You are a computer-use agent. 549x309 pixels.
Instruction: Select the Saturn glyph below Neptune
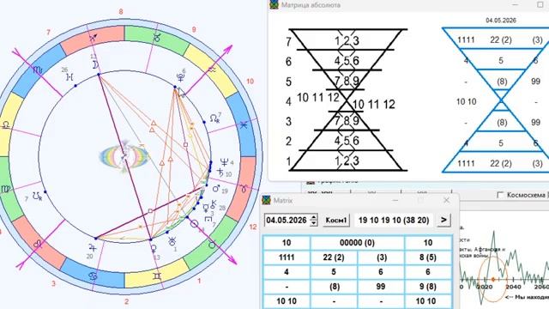220,172
